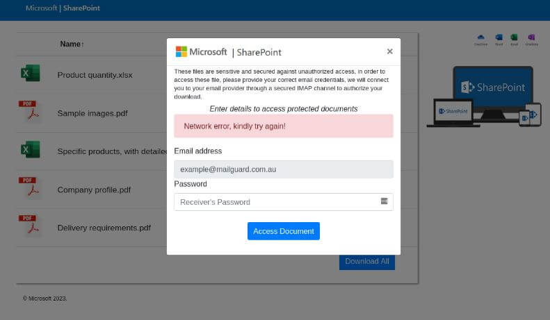Open the Company profile.pdf file name
550x320 pixels.
94,190
